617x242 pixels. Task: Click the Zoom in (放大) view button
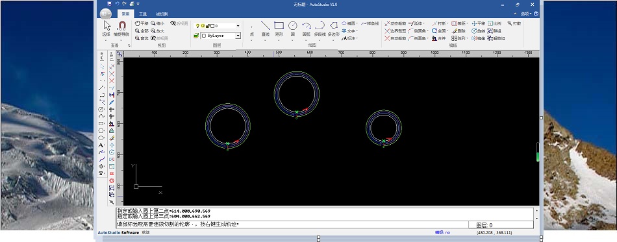tap(157, 30)
